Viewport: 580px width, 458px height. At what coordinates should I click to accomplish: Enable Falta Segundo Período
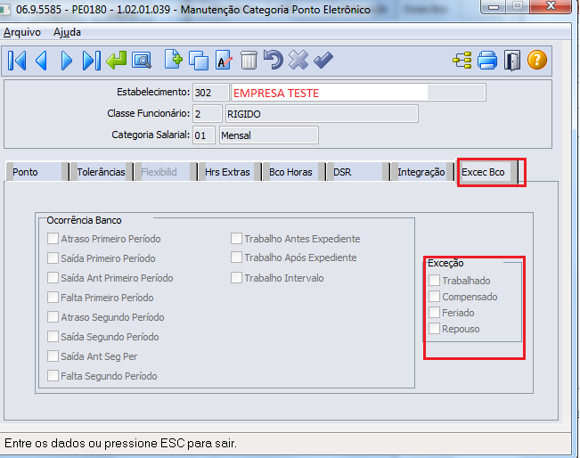53,375
